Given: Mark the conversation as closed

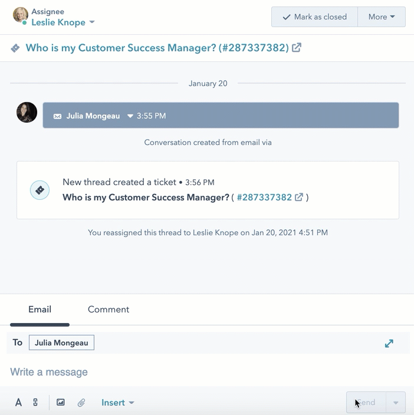Looking at the screenshot, I should (x=314, y=17).
